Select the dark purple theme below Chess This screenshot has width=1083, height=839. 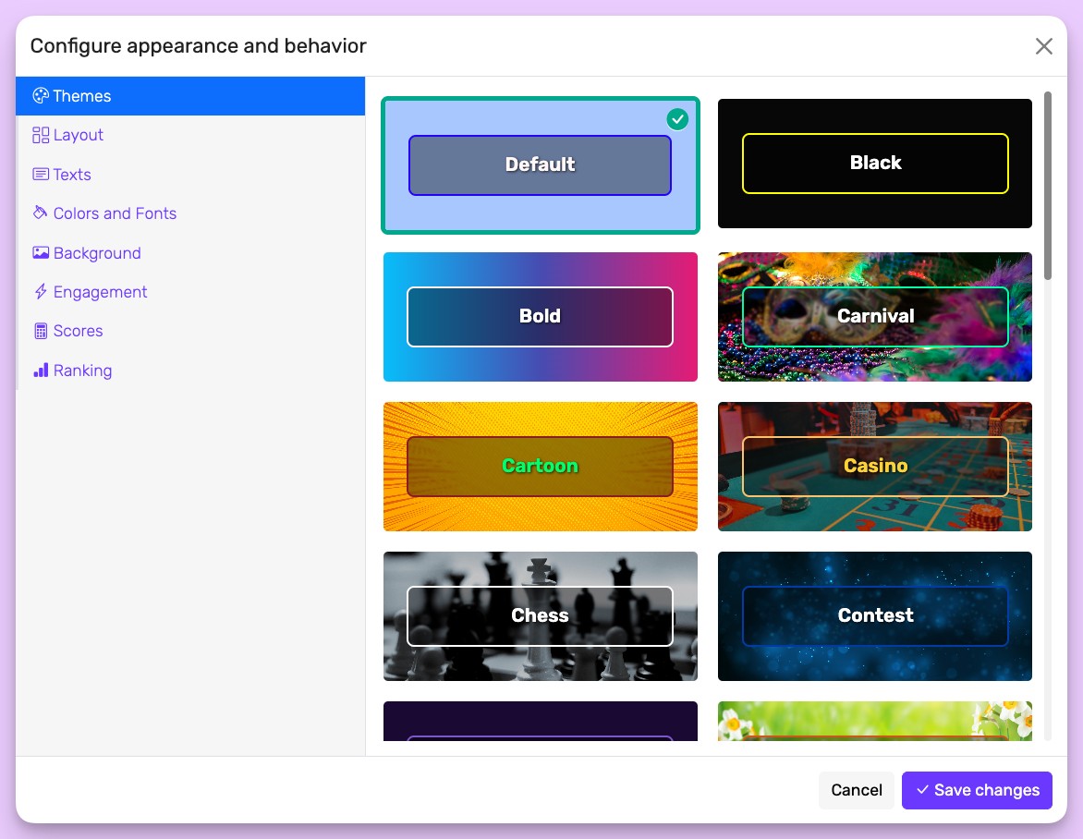(x=541, y=721)
